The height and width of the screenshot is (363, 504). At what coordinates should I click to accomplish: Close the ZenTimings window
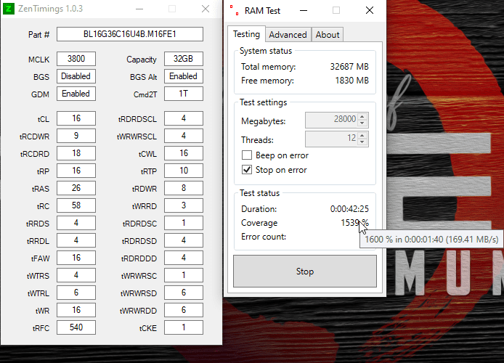coord(206,9)
